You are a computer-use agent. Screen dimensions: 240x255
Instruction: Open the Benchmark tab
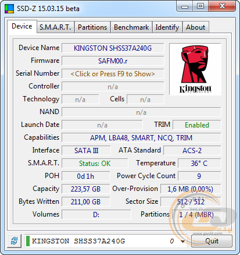(x=131, y=27)
